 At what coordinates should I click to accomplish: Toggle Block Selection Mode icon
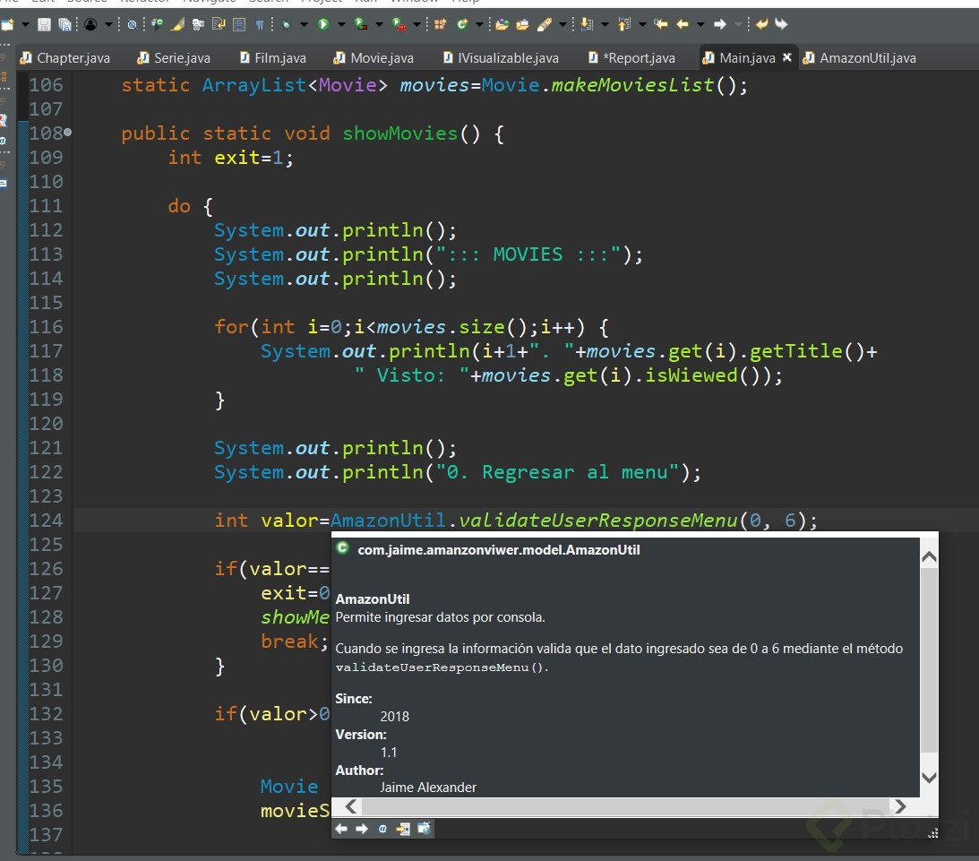(x=241, y=25)
